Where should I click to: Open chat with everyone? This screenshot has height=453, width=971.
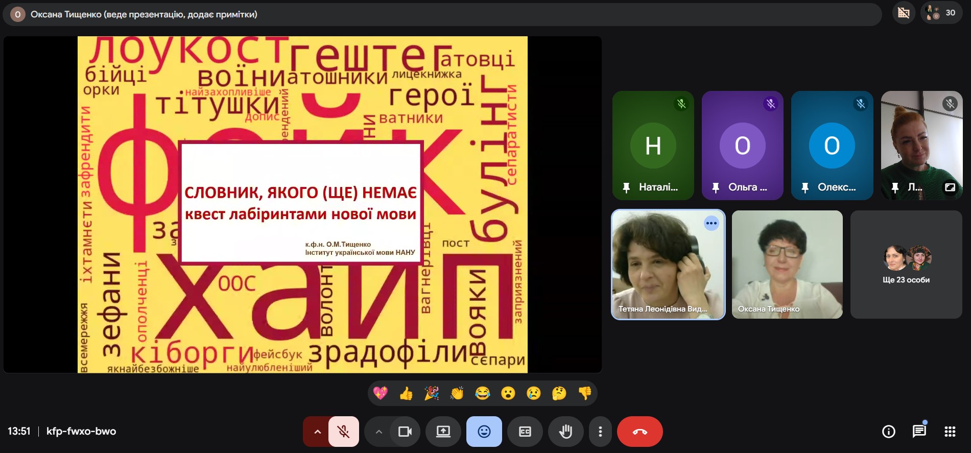tap(919, 432)
